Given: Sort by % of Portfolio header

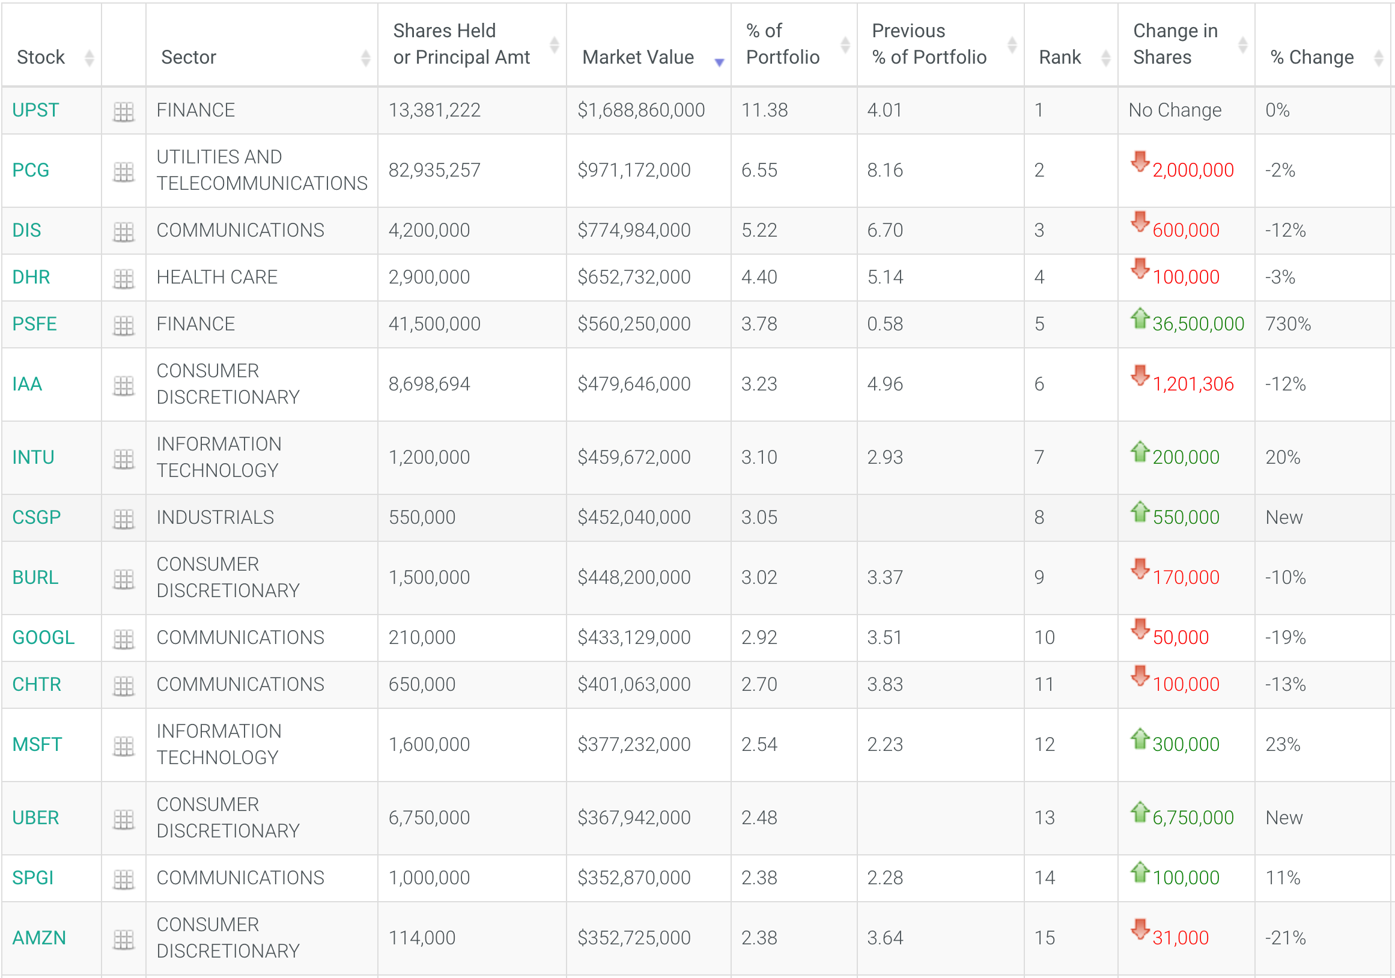Looking at the screenshot, I should tap(794, 45).
